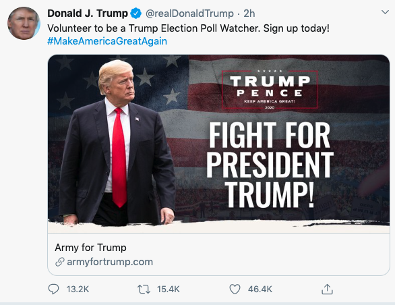Open the share upload icon

(327, 289)
